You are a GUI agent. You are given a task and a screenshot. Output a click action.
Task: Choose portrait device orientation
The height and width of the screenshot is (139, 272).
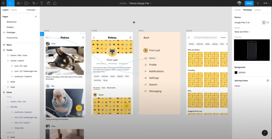point(264,22)
